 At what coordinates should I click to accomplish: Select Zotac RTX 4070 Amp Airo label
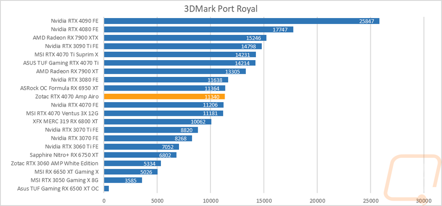point(66,96)
